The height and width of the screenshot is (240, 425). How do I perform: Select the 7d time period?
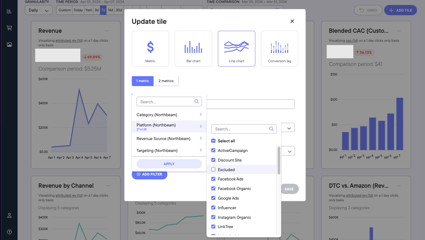(103, 10)
